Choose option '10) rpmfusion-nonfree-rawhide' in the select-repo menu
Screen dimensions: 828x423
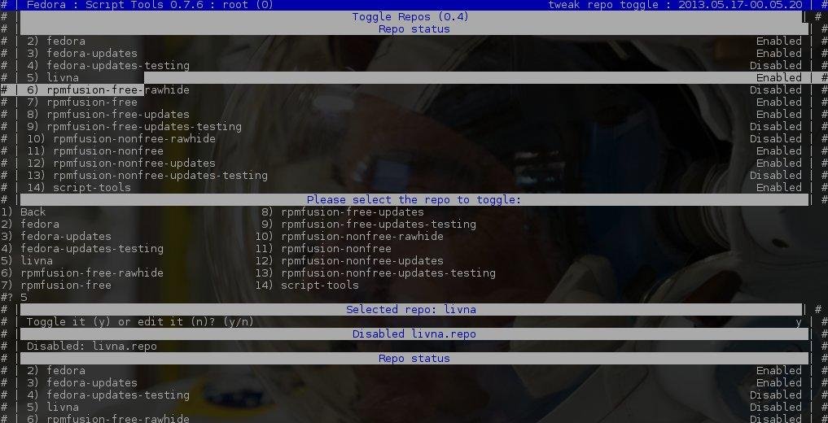pos(349,236)
